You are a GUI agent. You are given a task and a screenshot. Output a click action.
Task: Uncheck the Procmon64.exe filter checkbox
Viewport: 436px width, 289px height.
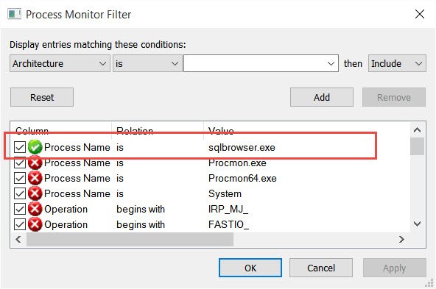coord(20,178)
